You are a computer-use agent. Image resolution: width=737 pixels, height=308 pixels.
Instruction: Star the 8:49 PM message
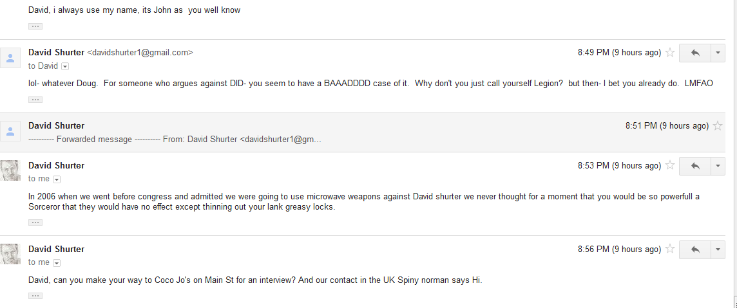tap(670, 53)
